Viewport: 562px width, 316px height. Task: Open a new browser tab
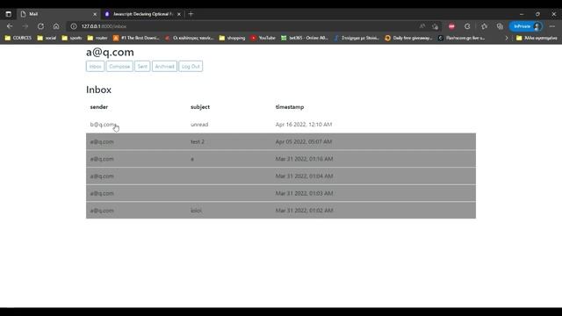(191, 14)
